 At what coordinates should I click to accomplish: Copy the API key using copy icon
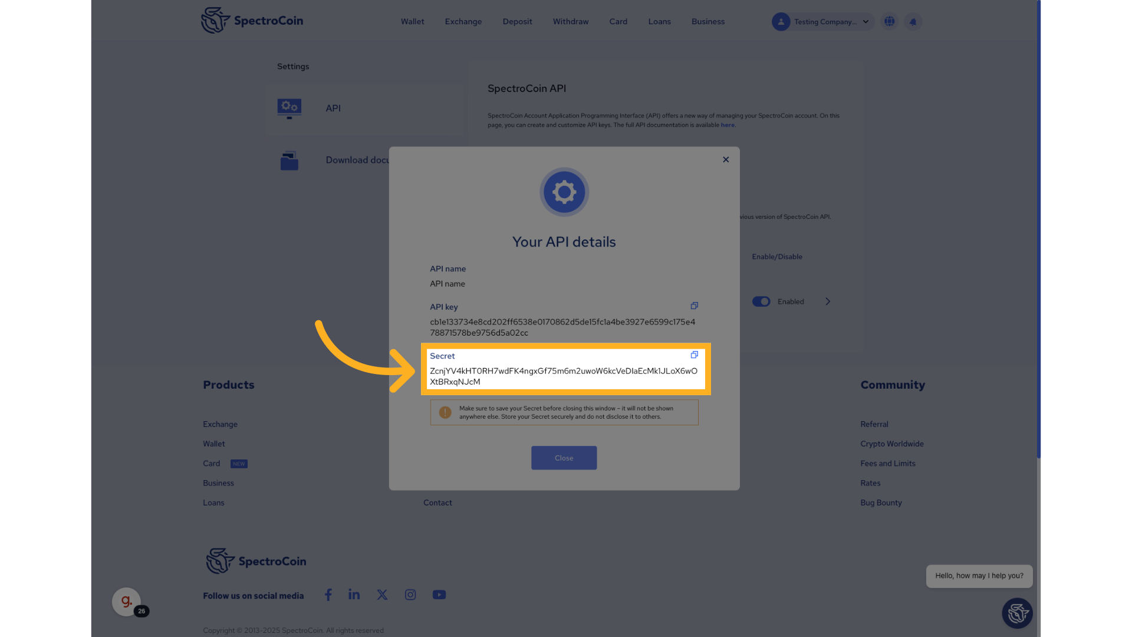[694, 306]
